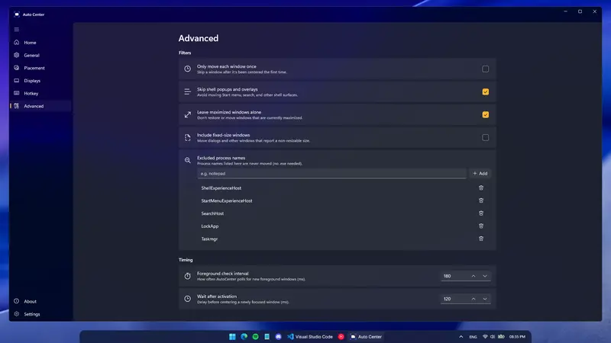Select Advanced in sidebar
This screenshot has height=343, width=611.
coord(40,106)
